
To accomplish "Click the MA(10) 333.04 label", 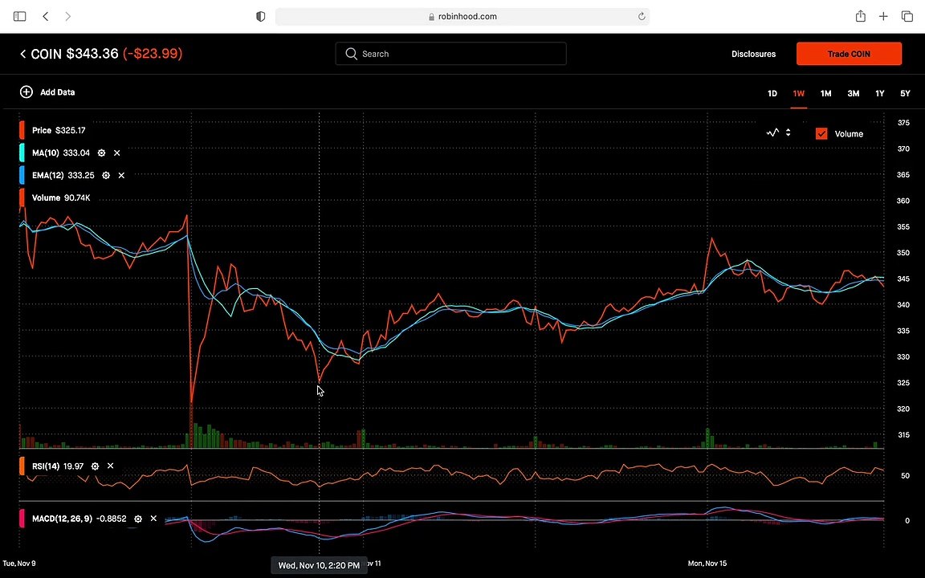I will [61, 153].
